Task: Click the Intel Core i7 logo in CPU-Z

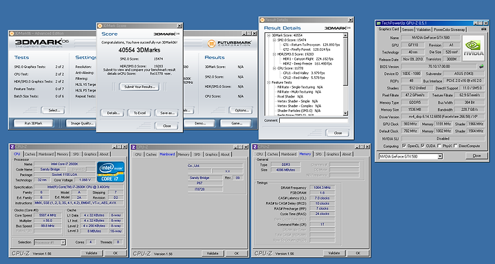Action: point(111,172)
